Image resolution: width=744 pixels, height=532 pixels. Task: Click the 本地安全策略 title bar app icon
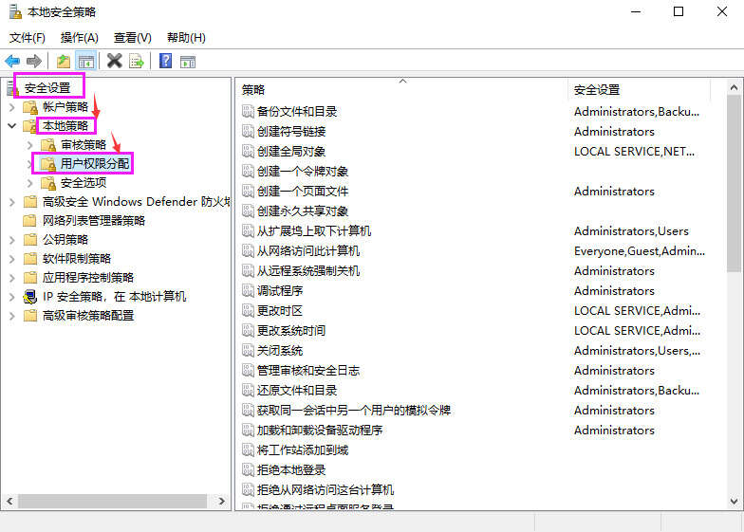click(15, 11)
